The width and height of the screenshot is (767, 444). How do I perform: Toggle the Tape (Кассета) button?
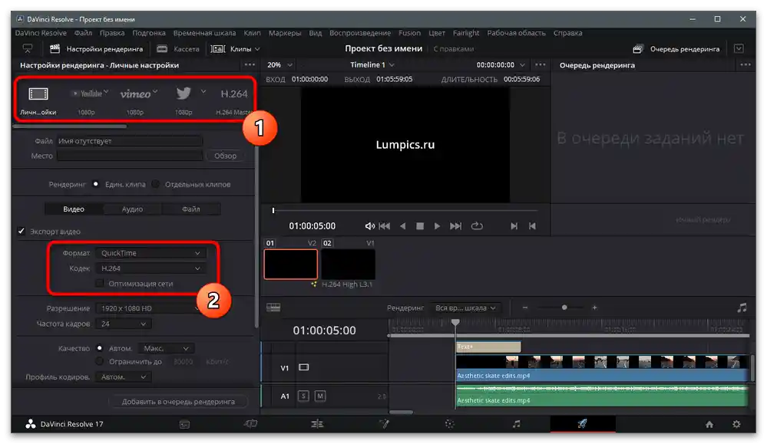click(178, 49)
